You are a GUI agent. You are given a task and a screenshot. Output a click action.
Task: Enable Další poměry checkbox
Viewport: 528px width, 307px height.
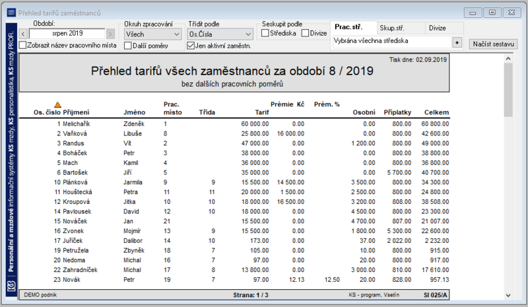(127, 46)
